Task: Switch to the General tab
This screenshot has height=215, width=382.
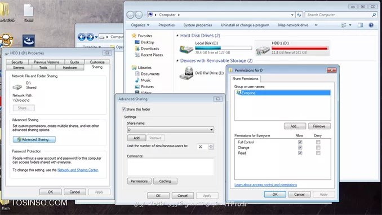Action: 19,67
